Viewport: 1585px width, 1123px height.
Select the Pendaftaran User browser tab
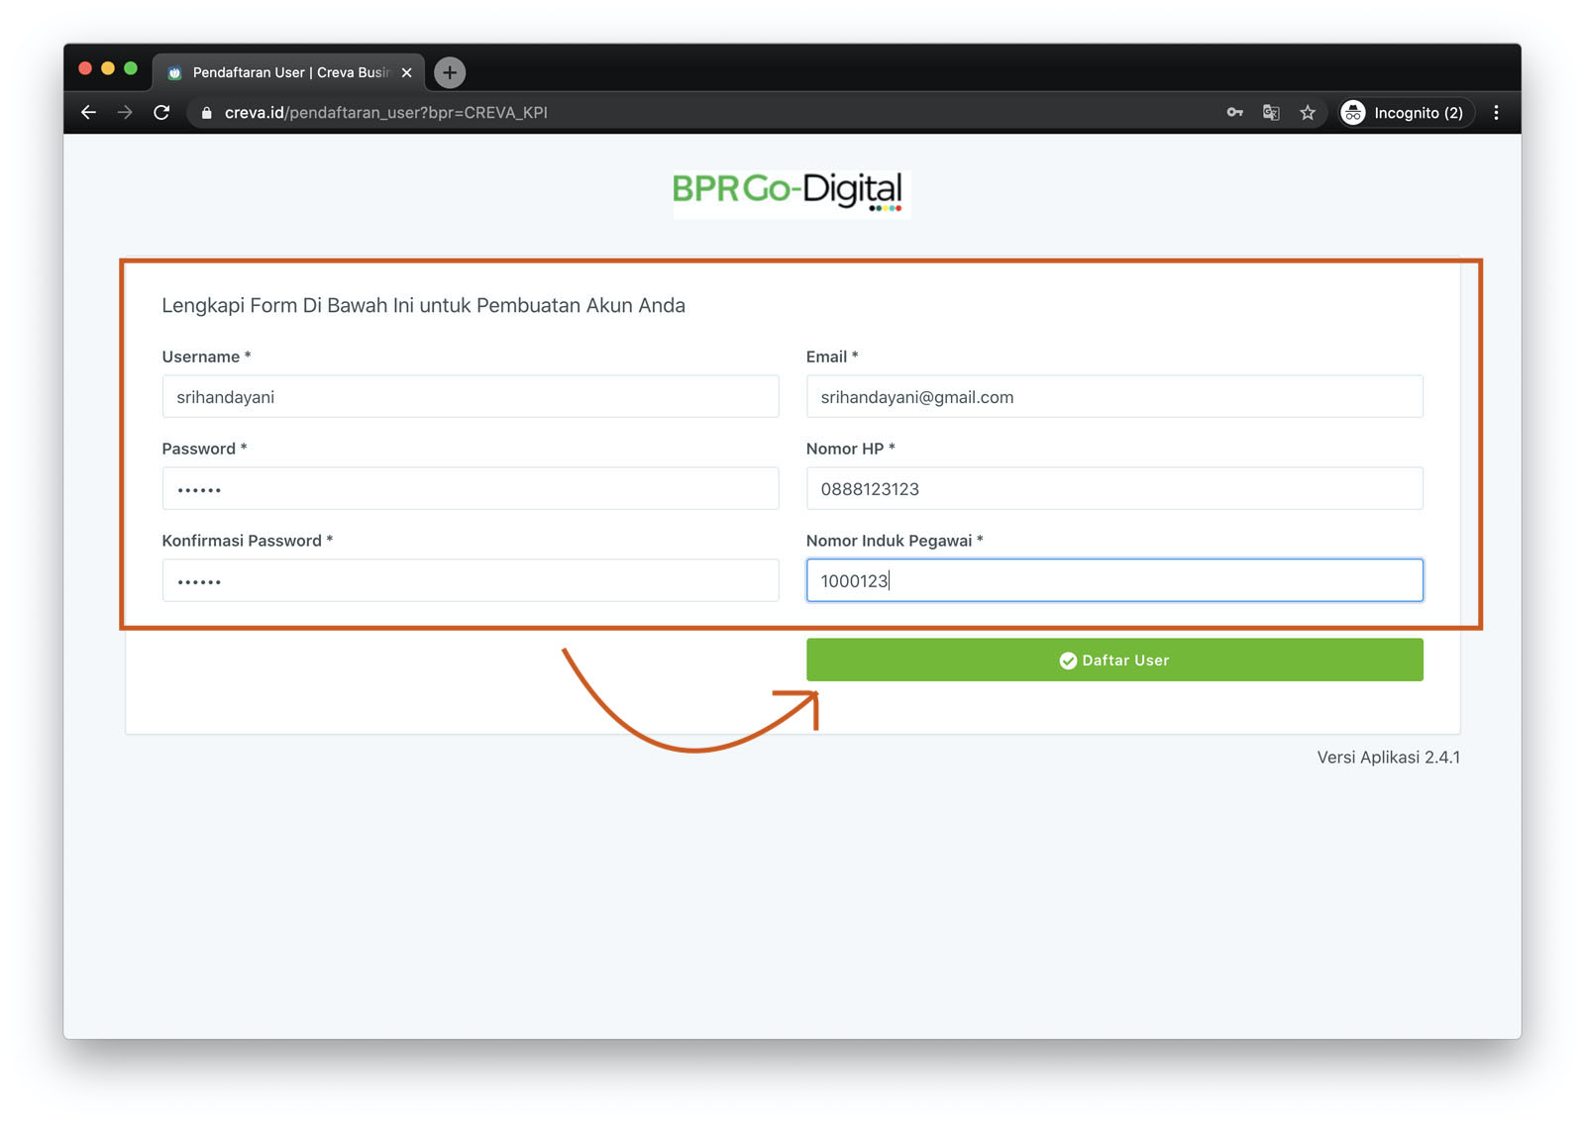289,72
